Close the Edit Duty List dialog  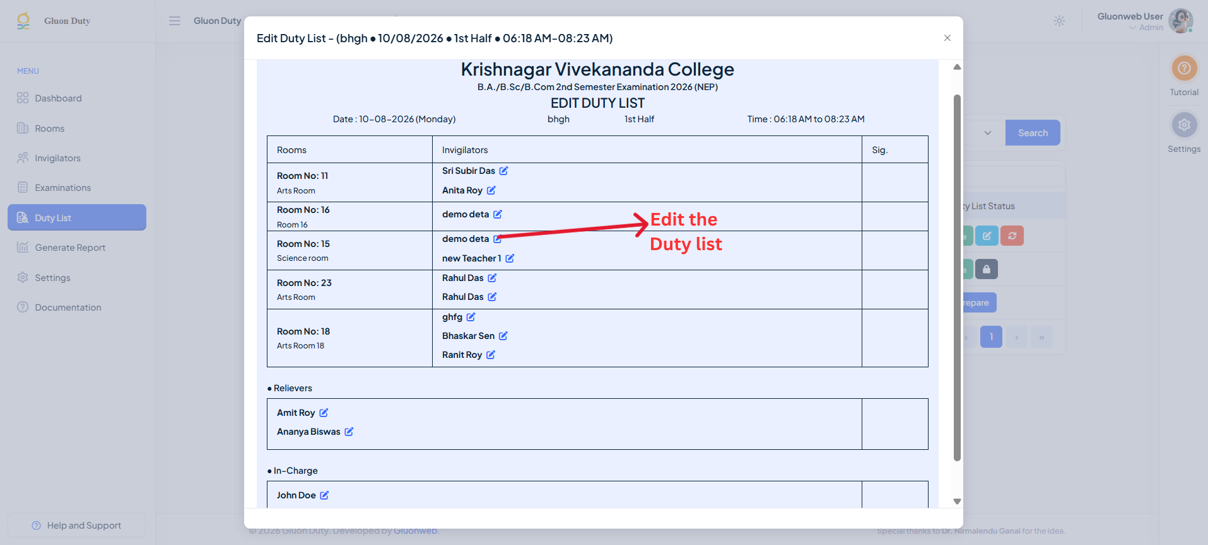coord(947,38)
